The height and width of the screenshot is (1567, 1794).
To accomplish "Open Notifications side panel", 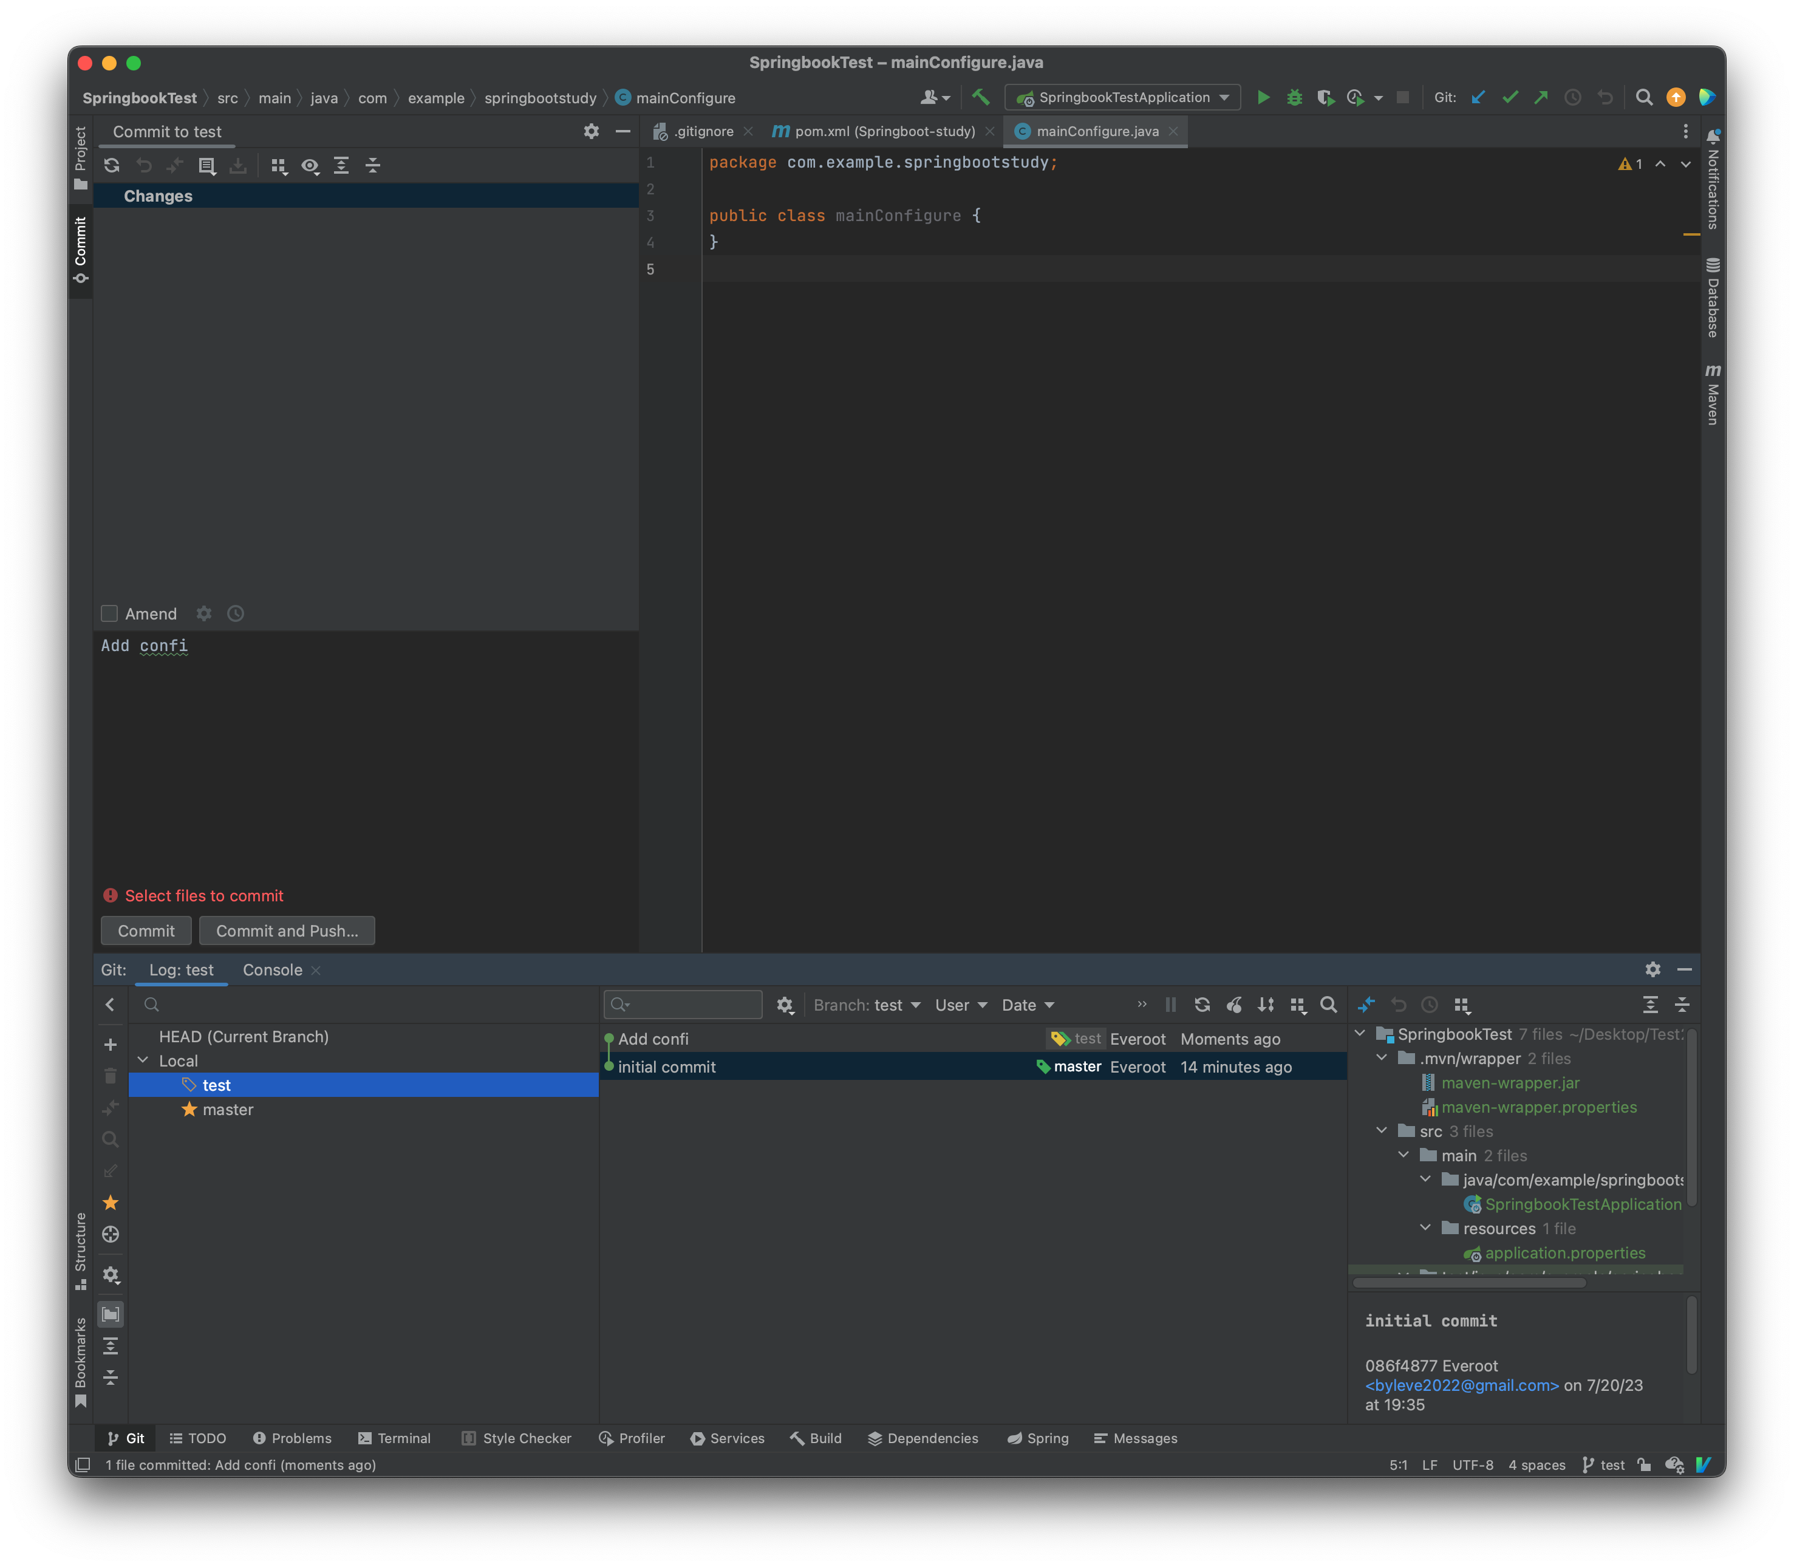I will (1713, 180).
